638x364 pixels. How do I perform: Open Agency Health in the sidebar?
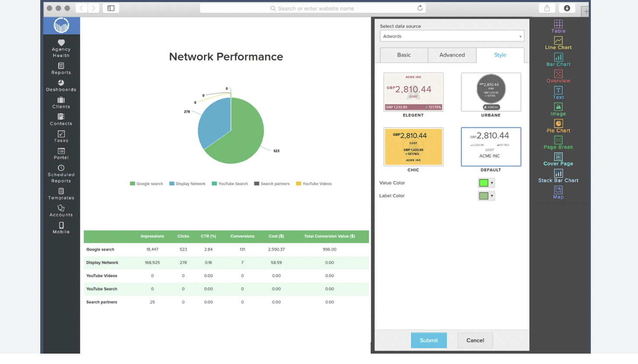pos(61,48)
